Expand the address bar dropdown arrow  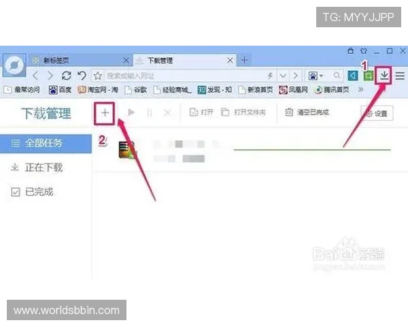click(283, 76)
